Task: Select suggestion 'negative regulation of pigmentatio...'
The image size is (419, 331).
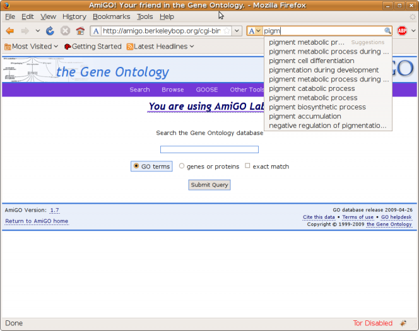Action: [328, 125]
